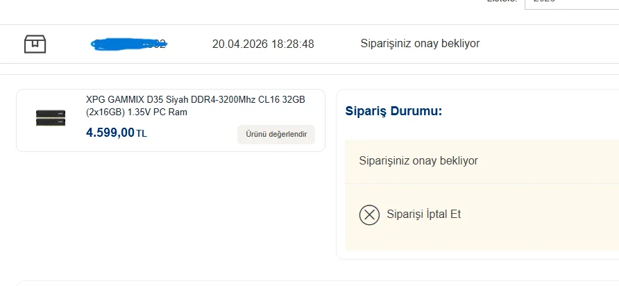This screenshot has width=619, height=286.
Task: Click the order status text in the header row
Action: click(x=420, y=44)
